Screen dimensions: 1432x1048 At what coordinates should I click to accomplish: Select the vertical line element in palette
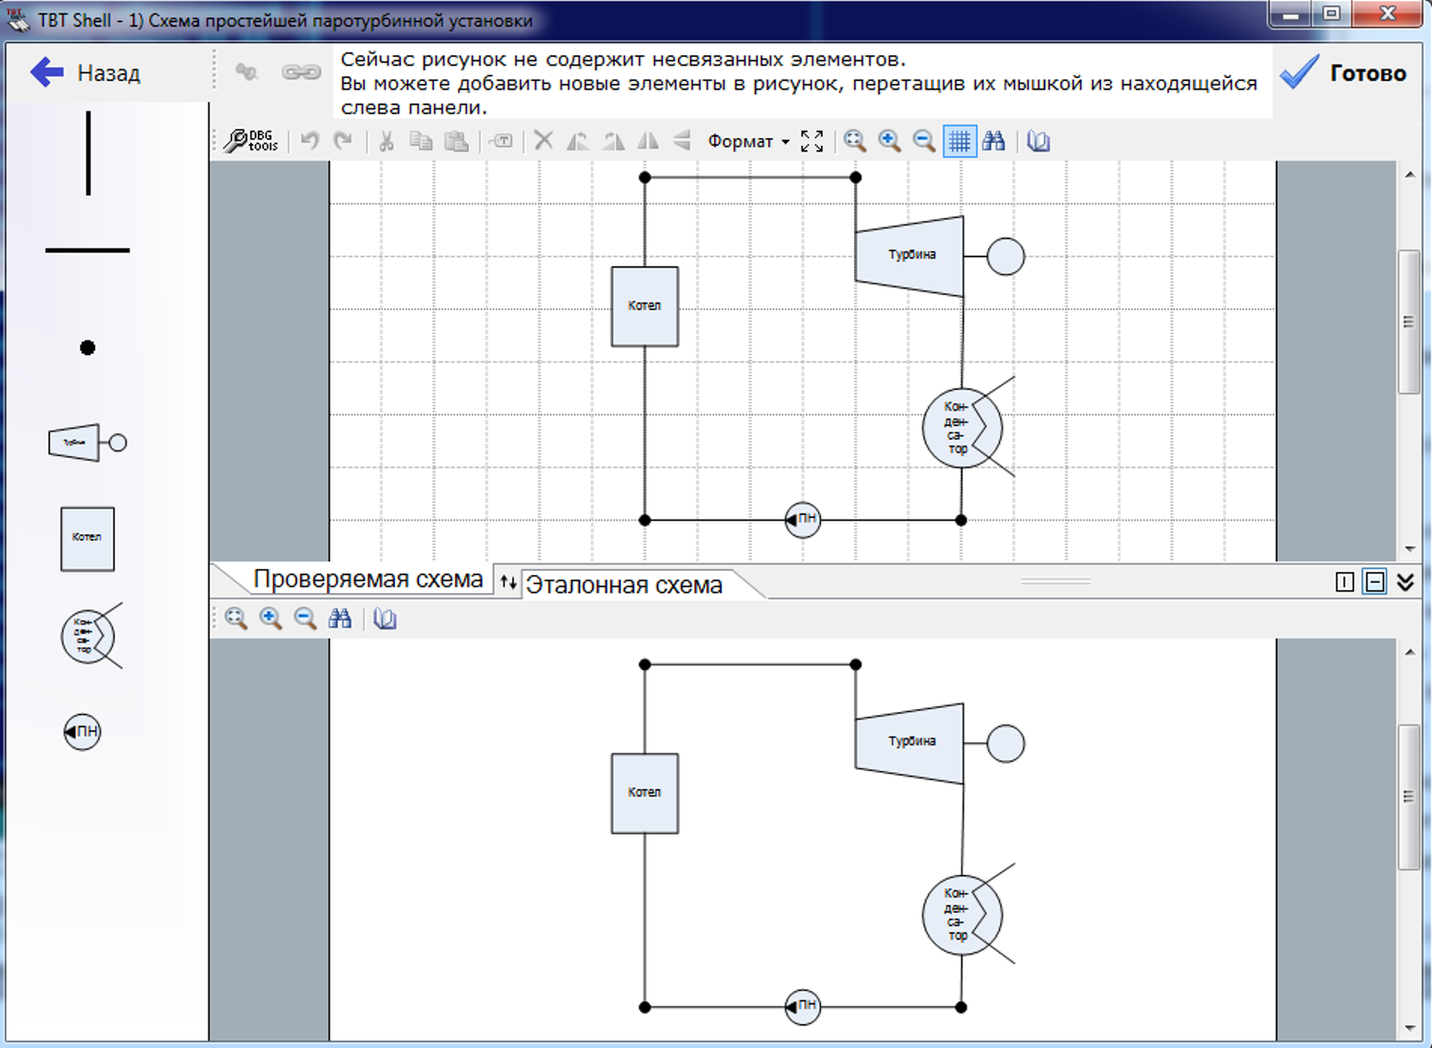[x=89, y=153]
